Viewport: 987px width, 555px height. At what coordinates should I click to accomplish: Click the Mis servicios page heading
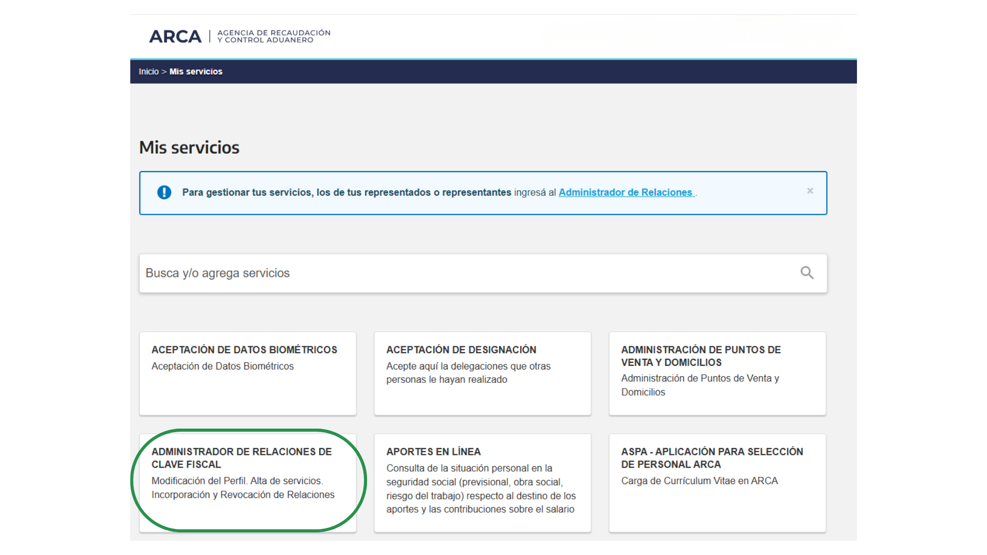click(189, 147)
